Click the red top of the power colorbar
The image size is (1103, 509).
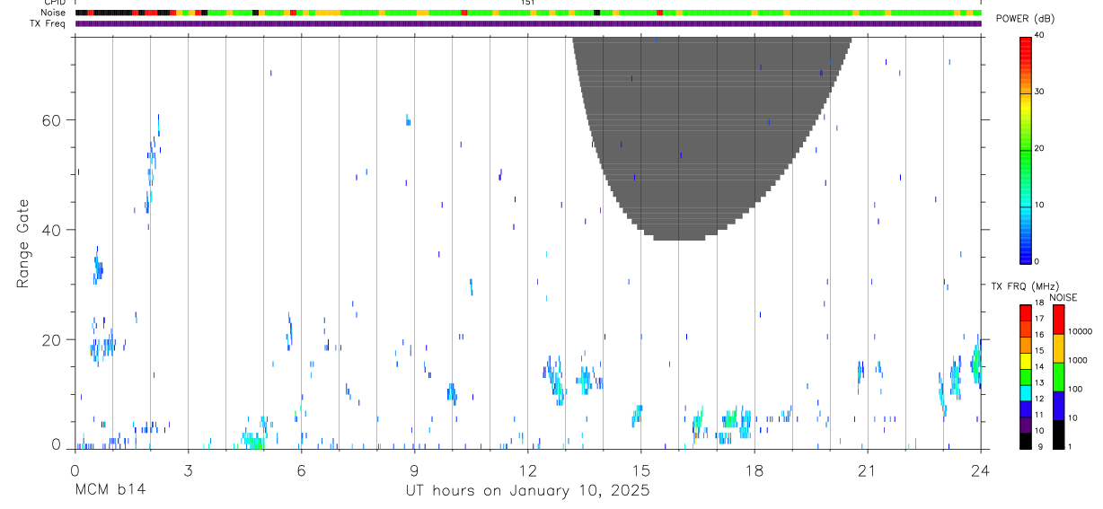point(1025,45)
